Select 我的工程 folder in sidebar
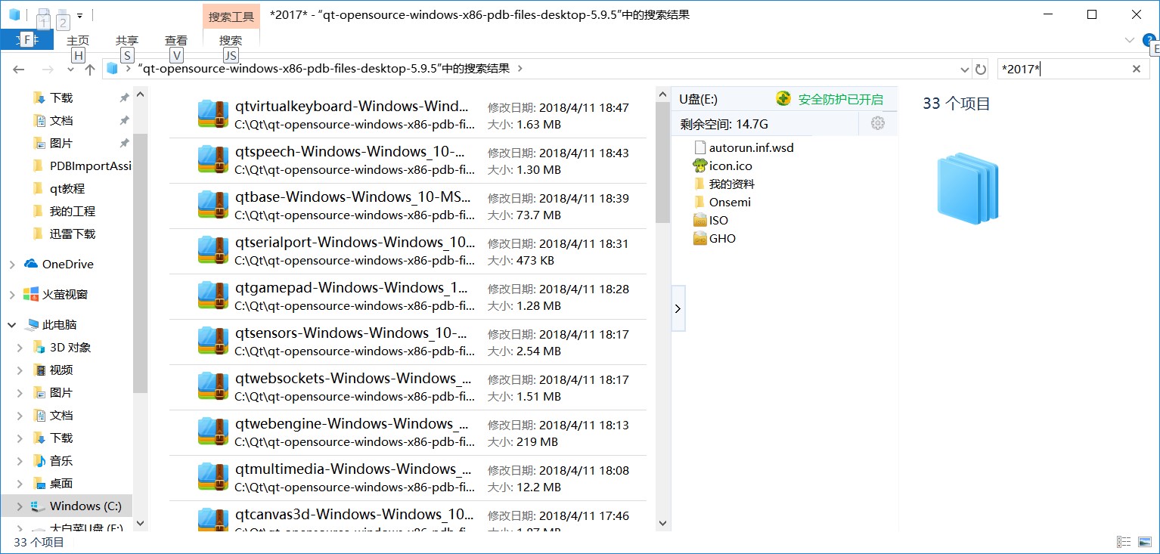Image resolution: width=1160 pixels, height=554 pixels. (73, 212)
